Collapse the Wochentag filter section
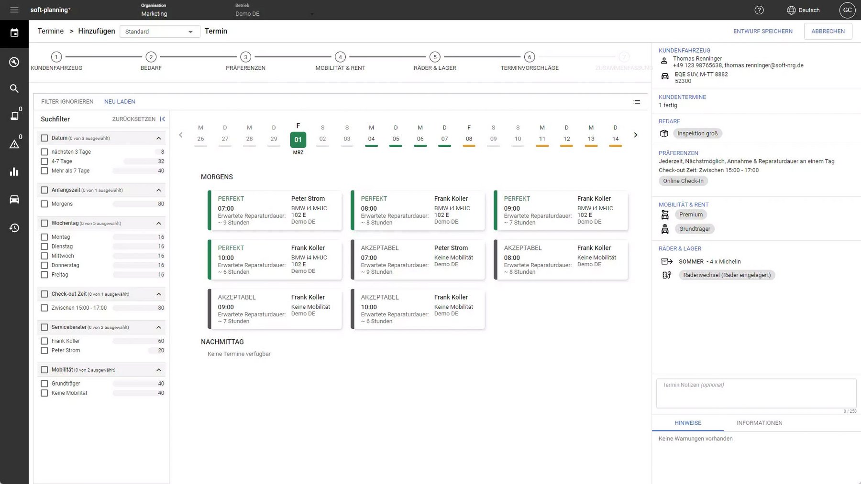Image resolution: width=861 pixels, height=484 pixels. [x=159, y=223]
